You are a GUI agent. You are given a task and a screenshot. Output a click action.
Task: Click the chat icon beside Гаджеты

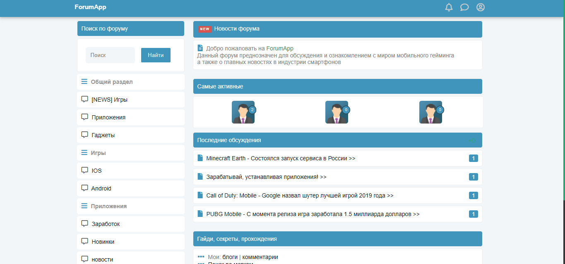tap(84, 135)
